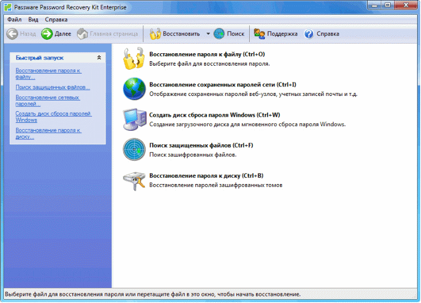Viewport: 421px width, 303px height.
Task: Click the Главная страница house icon
Action: [x=83, y=34]
